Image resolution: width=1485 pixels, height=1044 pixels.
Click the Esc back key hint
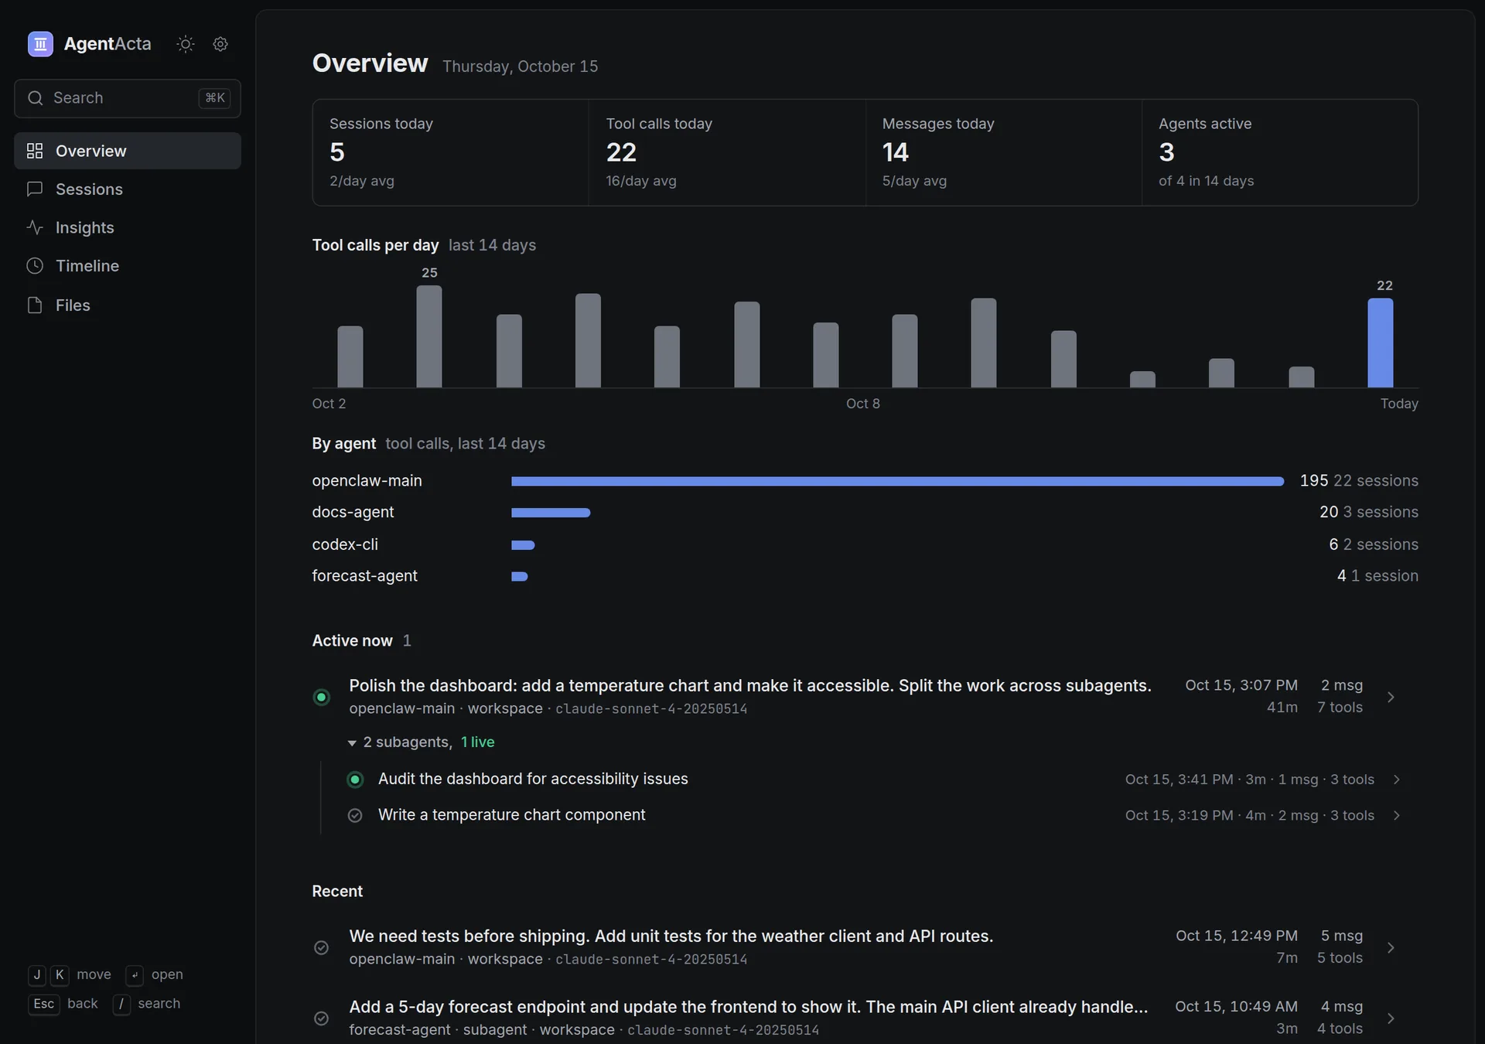tap(44, 1004)
